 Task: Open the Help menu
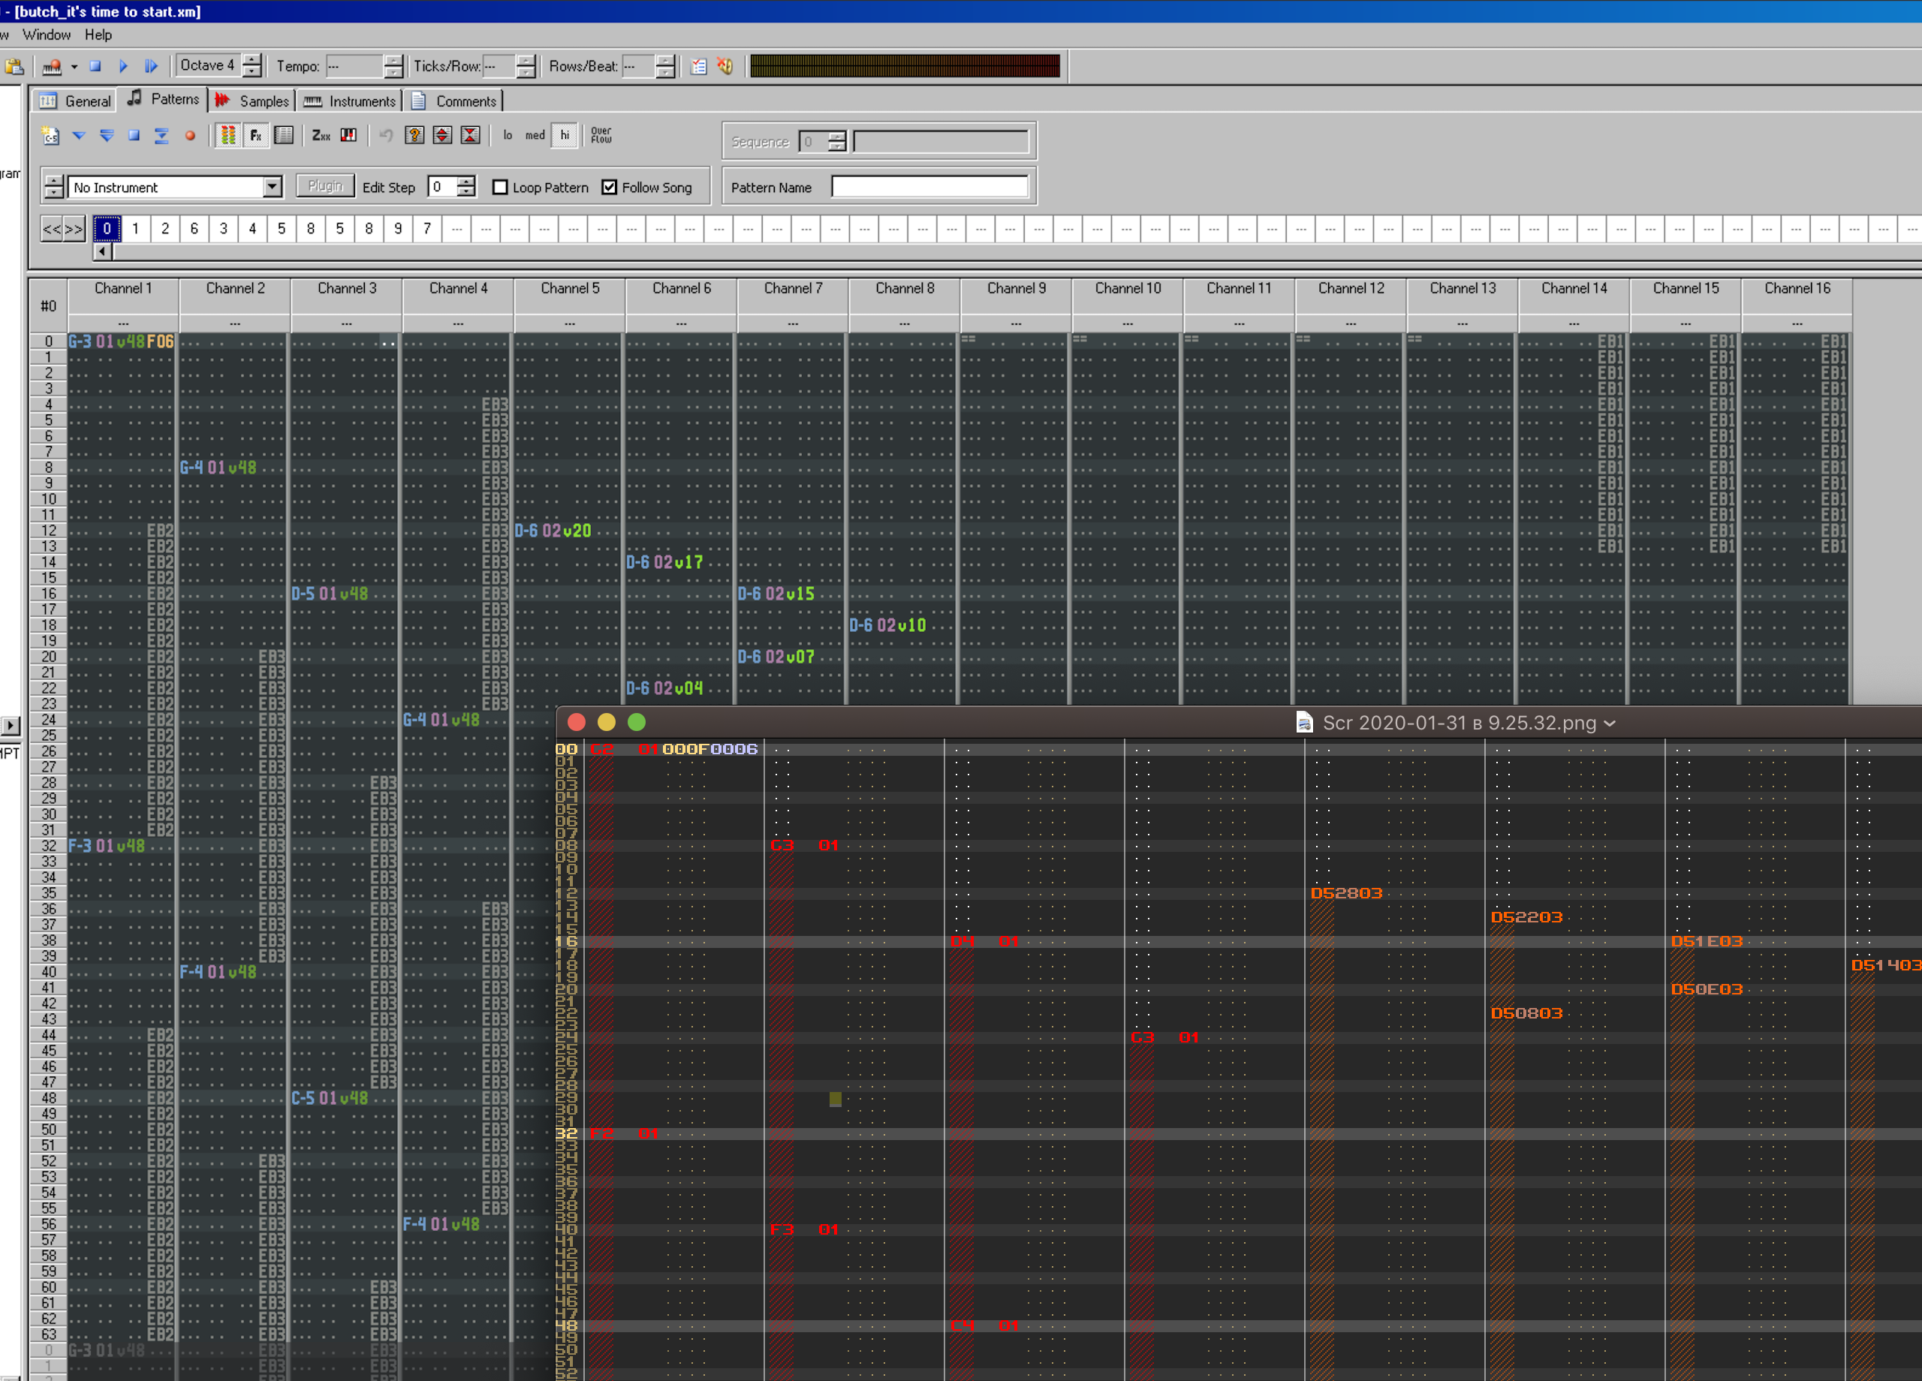98,35
